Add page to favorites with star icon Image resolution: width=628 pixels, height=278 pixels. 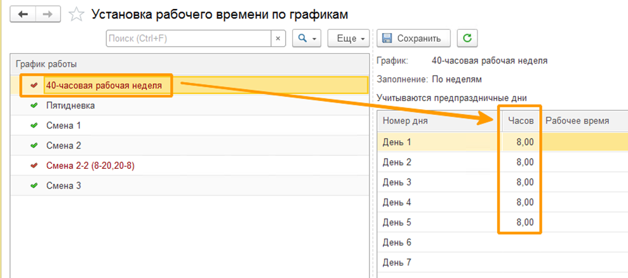(x=76, y=14)
